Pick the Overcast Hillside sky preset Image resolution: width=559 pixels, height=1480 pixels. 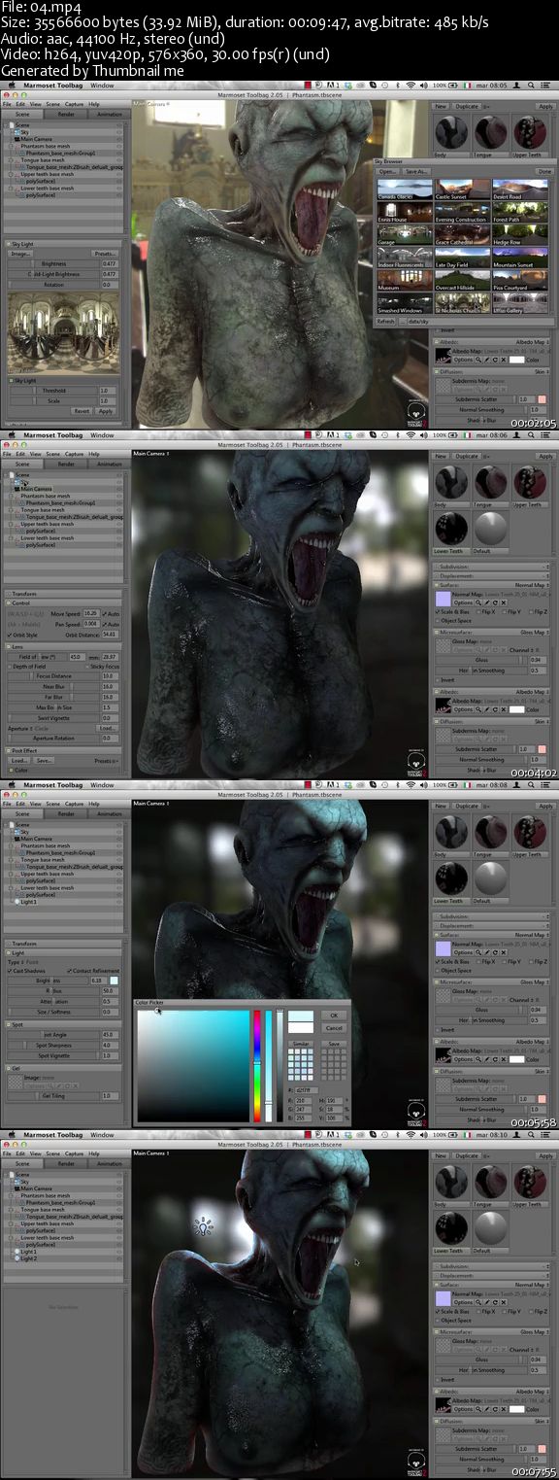coord(462,280)
